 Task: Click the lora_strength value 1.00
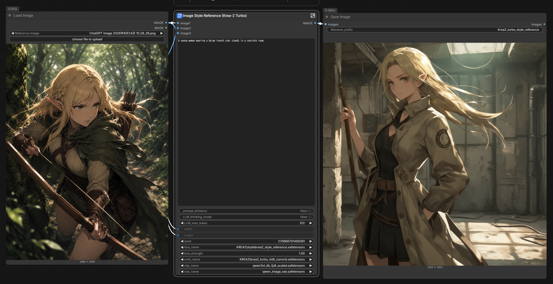(301, 253)
